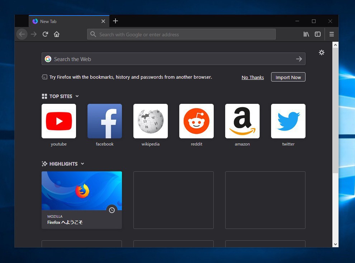Open new tab page settings gear
Viewport: 355px width, 263px height.
pos(322,53)
